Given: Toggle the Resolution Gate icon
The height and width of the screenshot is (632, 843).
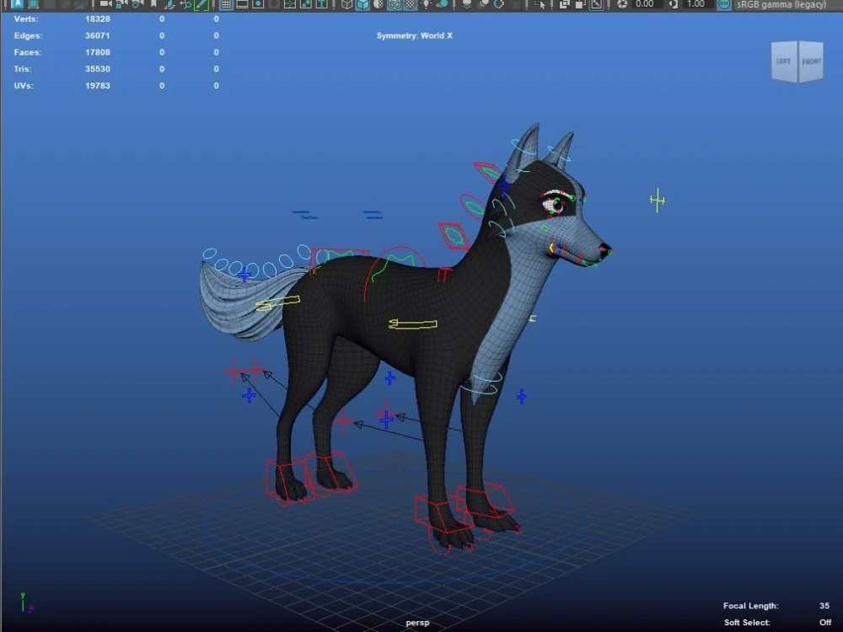Looking at the screenshot, I should click(258, 3).
